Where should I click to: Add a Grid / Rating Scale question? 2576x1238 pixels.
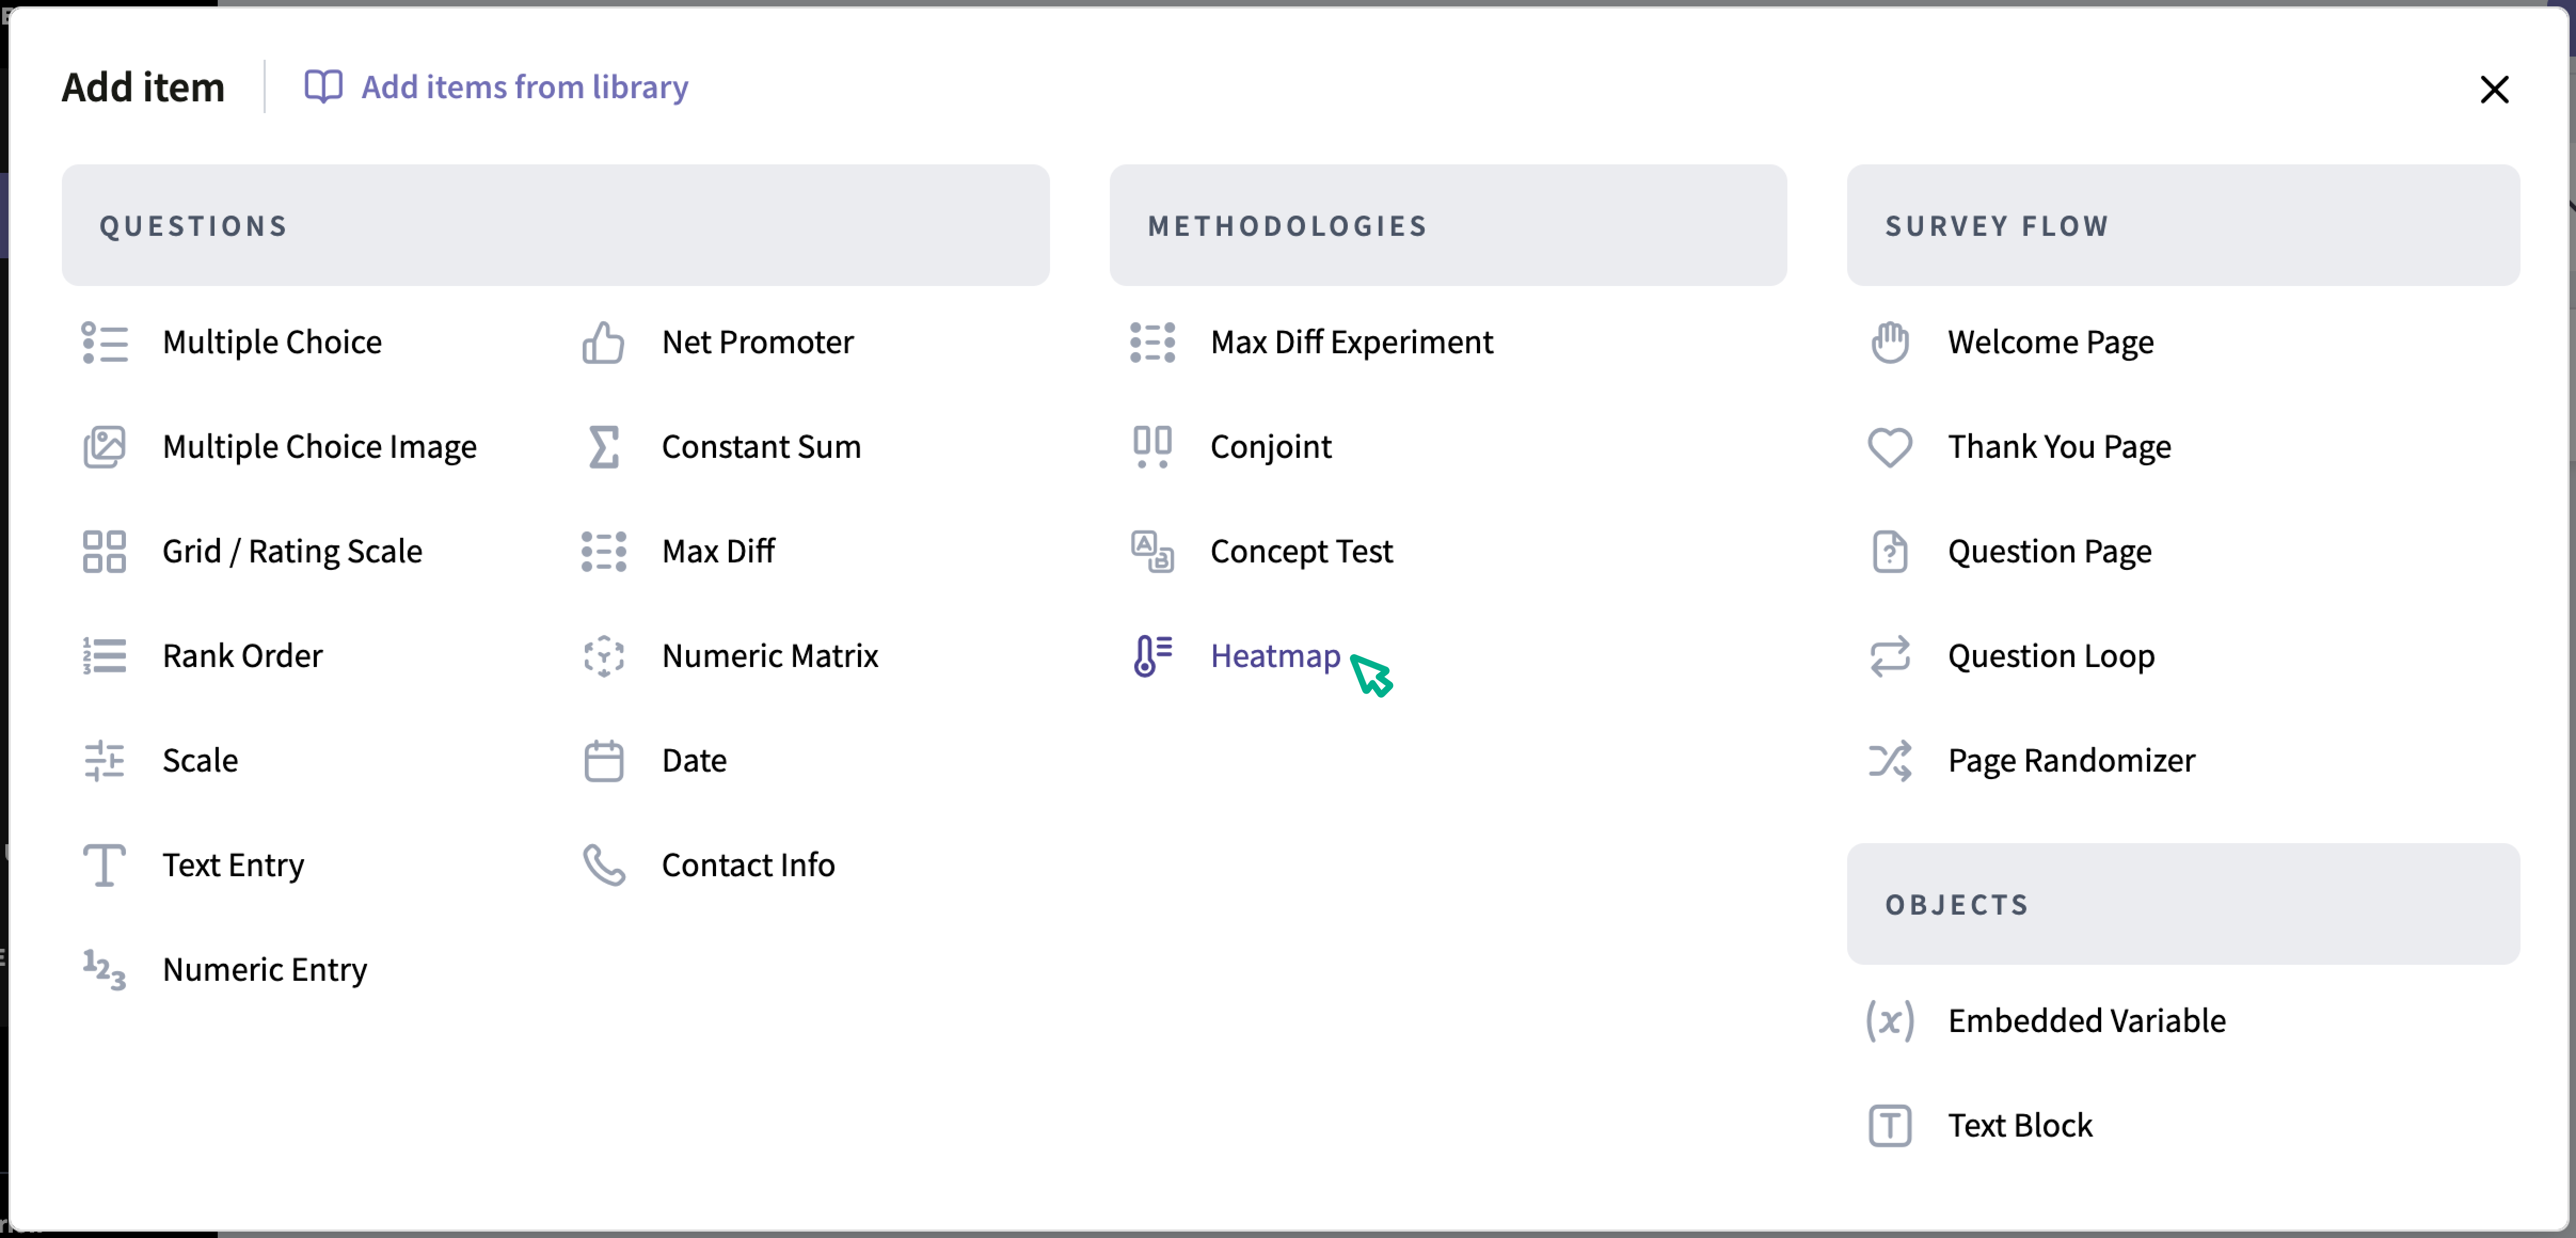(292, 552)
